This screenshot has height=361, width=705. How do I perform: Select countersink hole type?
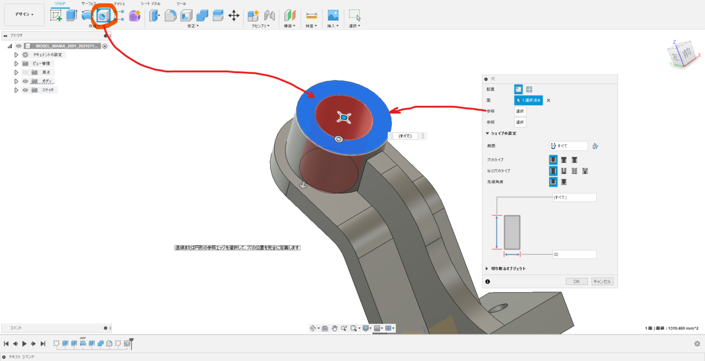(x=575, y=160)
